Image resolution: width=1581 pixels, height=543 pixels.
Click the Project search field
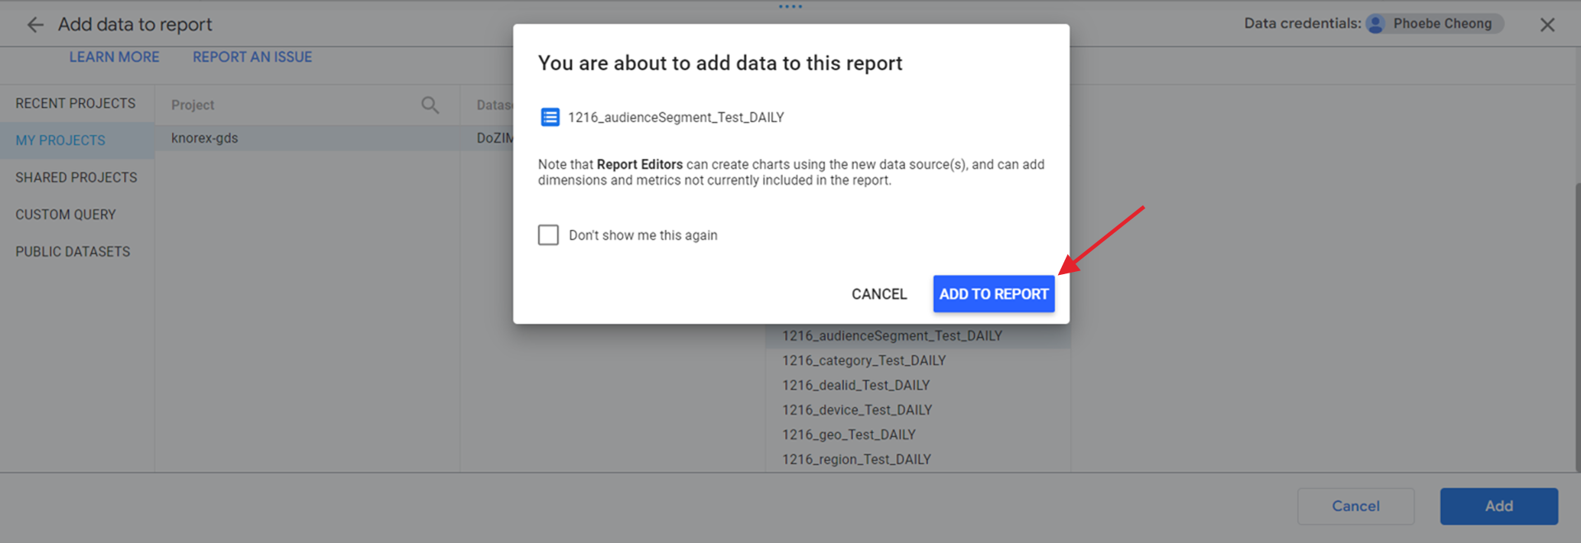pyautogui.click(x=291, y=105)
